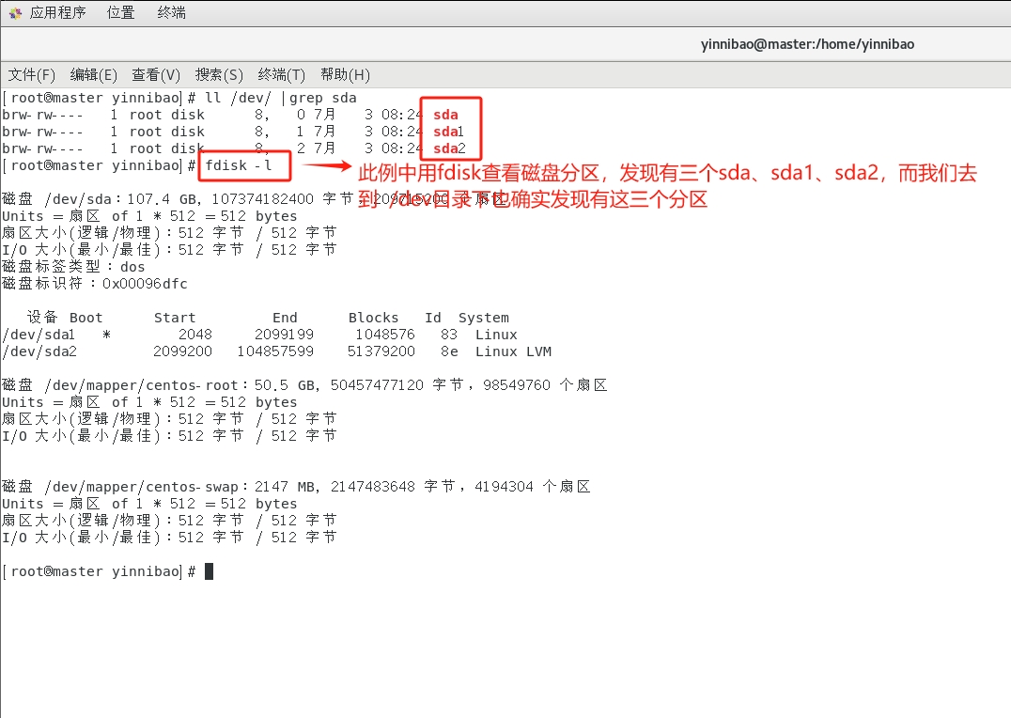Viewport: 1011px width, 718px height.
Task: Click the sda1 entry in the listing
Action: [x=449, y=132]
